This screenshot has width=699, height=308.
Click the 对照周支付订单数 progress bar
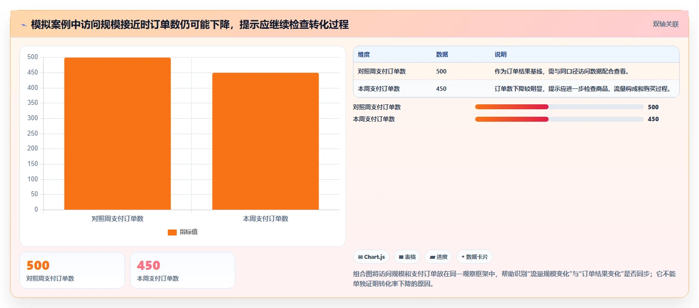point(559,107)
